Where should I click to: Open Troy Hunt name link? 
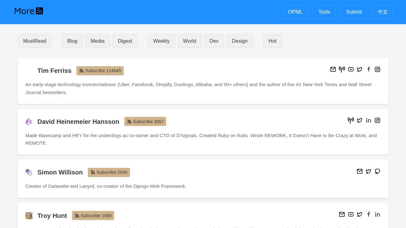point(52,216)
